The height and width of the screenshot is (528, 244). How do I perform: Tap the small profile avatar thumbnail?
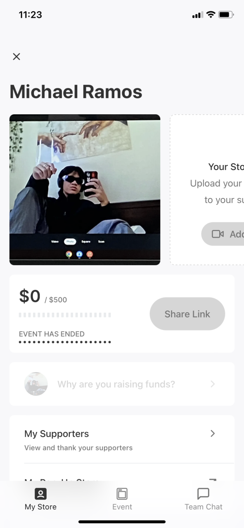(36, 384)
